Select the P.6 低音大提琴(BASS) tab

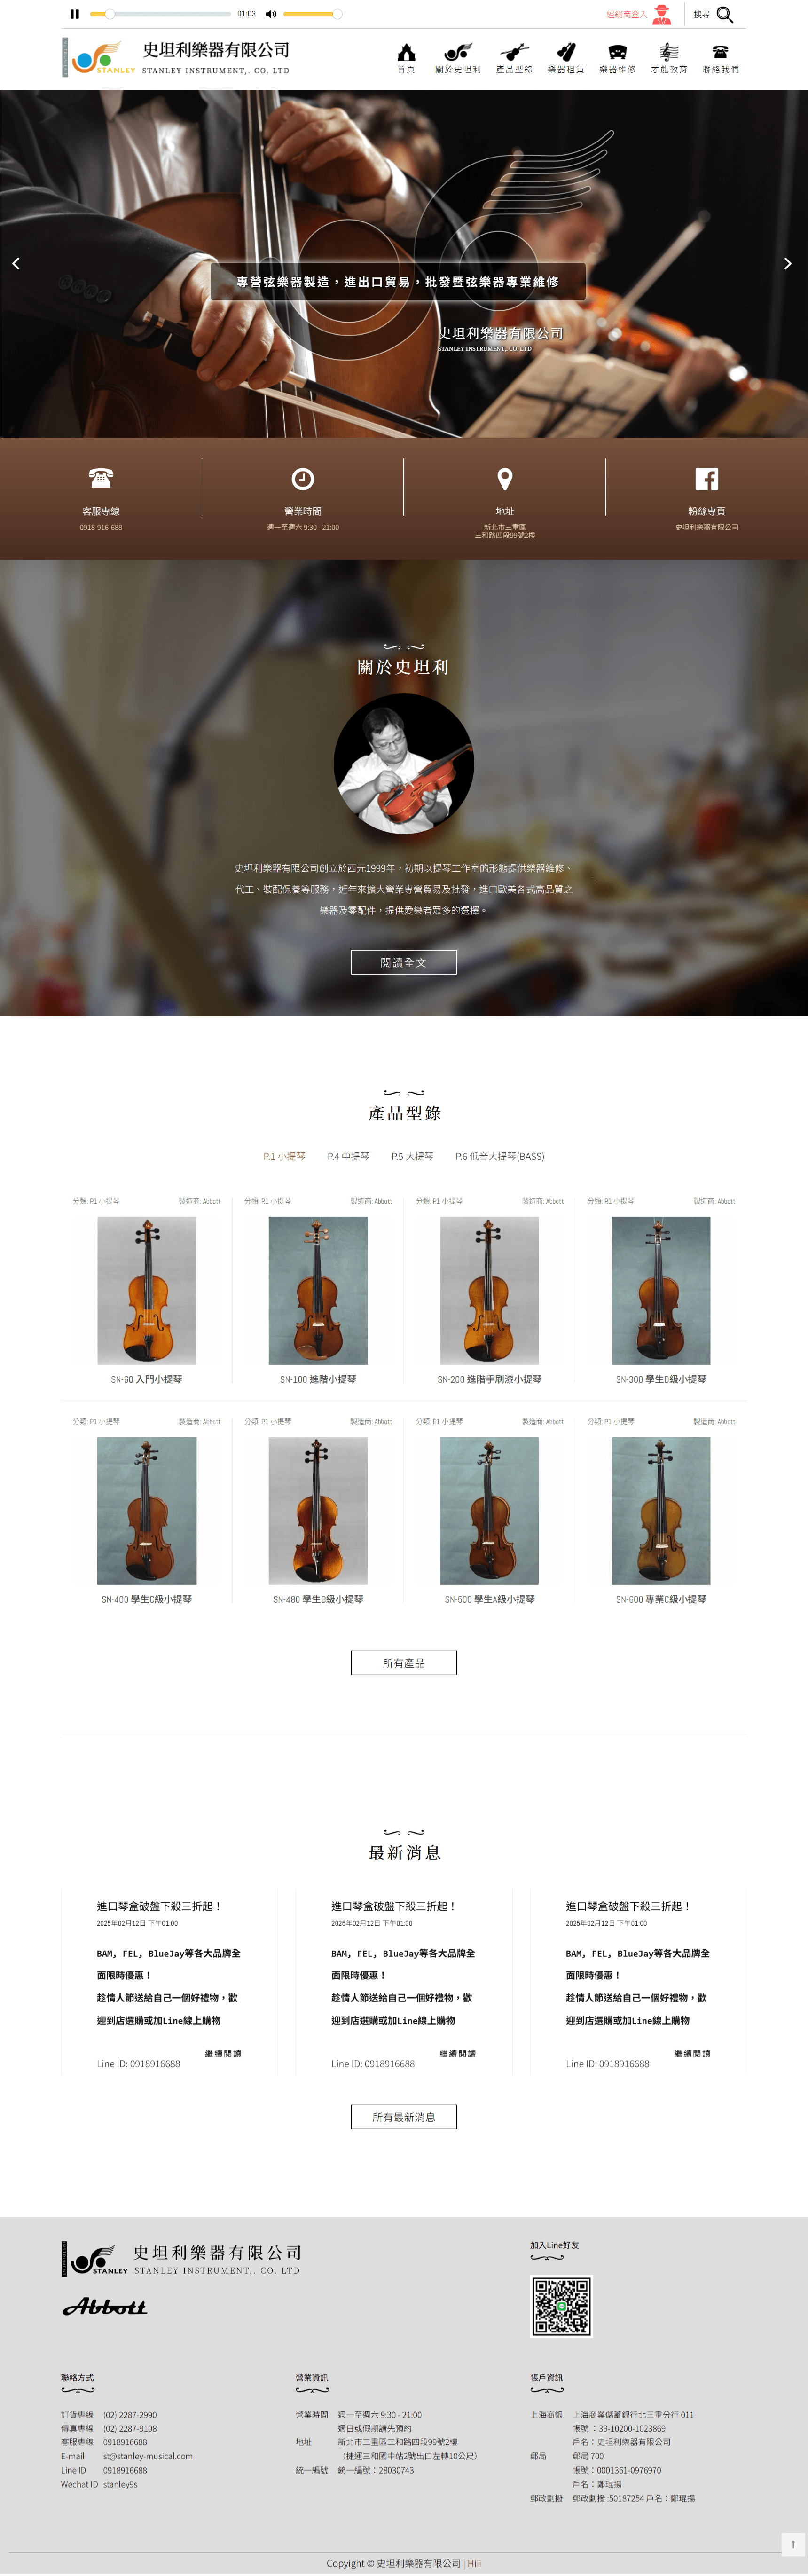[500, 1156]
